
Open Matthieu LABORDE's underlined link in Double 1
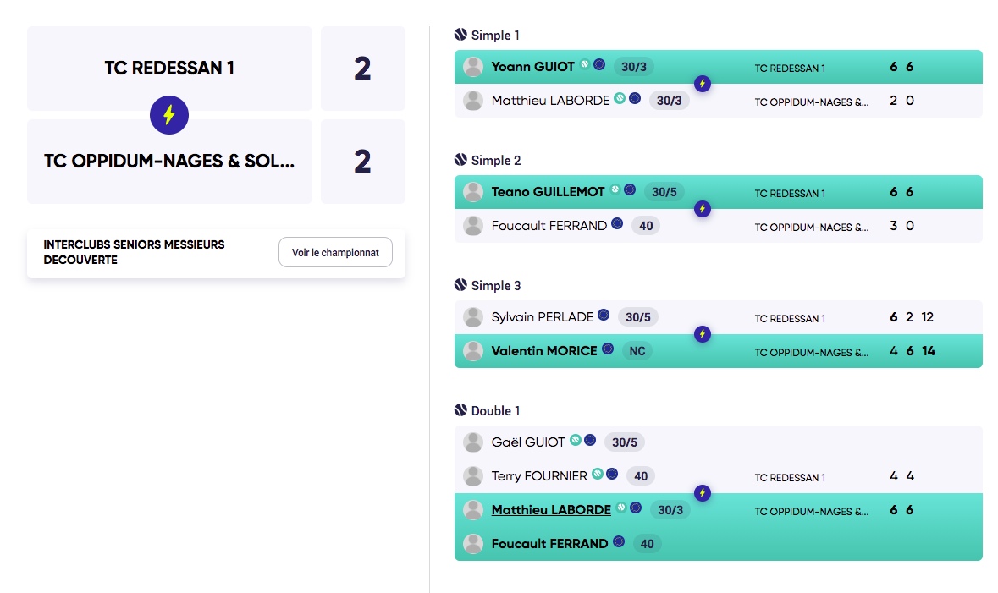tap(551, 509)
